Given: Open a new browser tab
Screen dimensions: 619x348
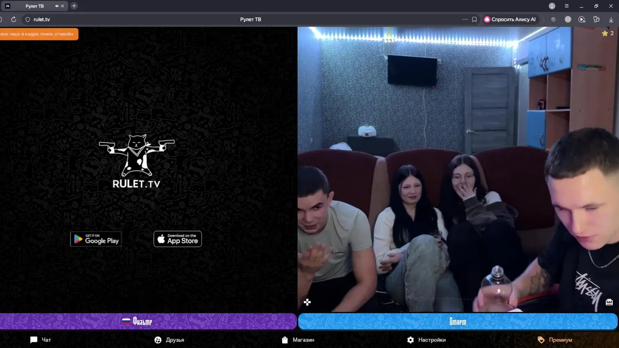Looking at the screenshot, I should [x=74, y=6].
